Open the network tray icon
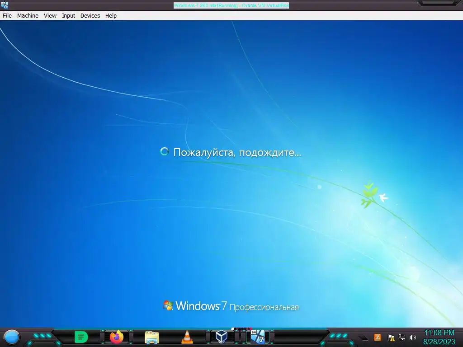The image size is (463, 347). pos(402,337)
